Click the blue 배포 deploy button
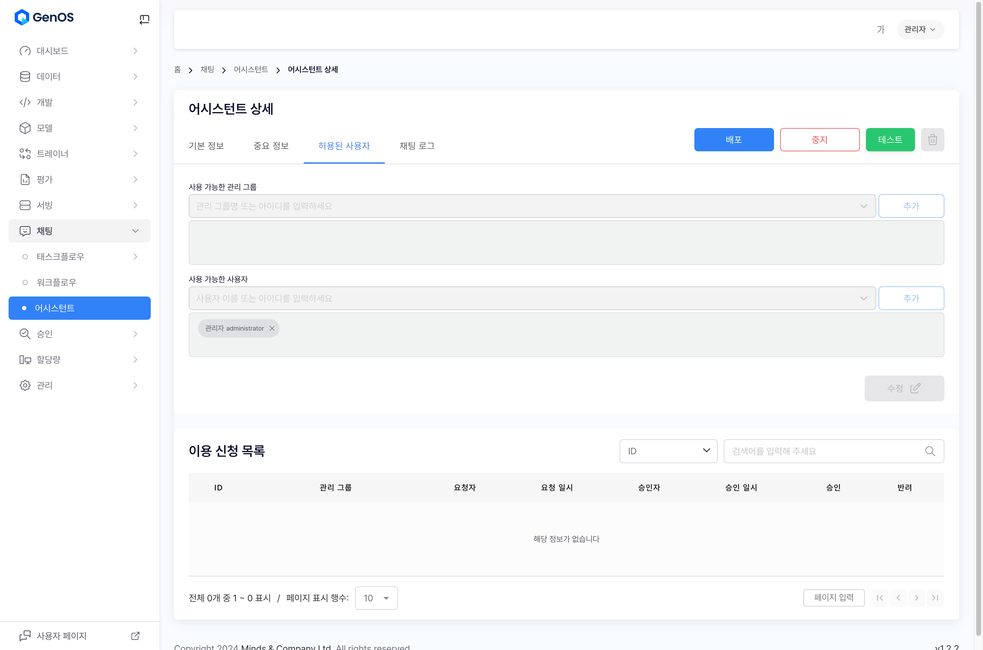983x650 pixels. pyautogui.click(x=733, y=140)
